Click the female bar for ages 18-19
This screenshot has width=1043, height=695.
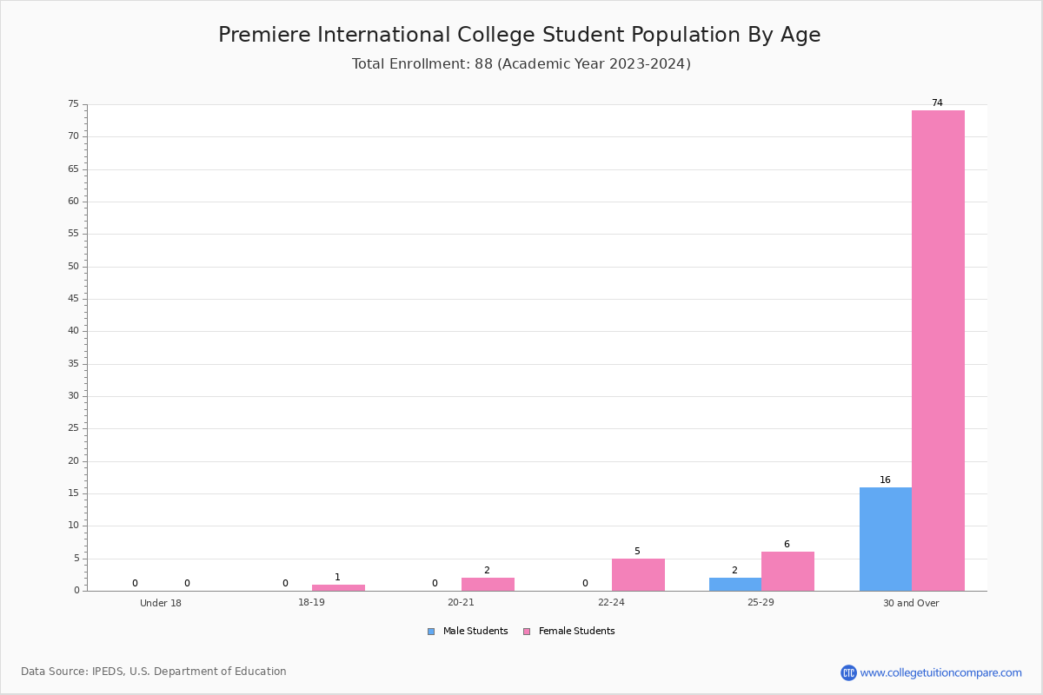[x=338, y=587]
